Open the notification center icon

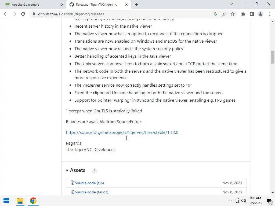coord(269,201)
